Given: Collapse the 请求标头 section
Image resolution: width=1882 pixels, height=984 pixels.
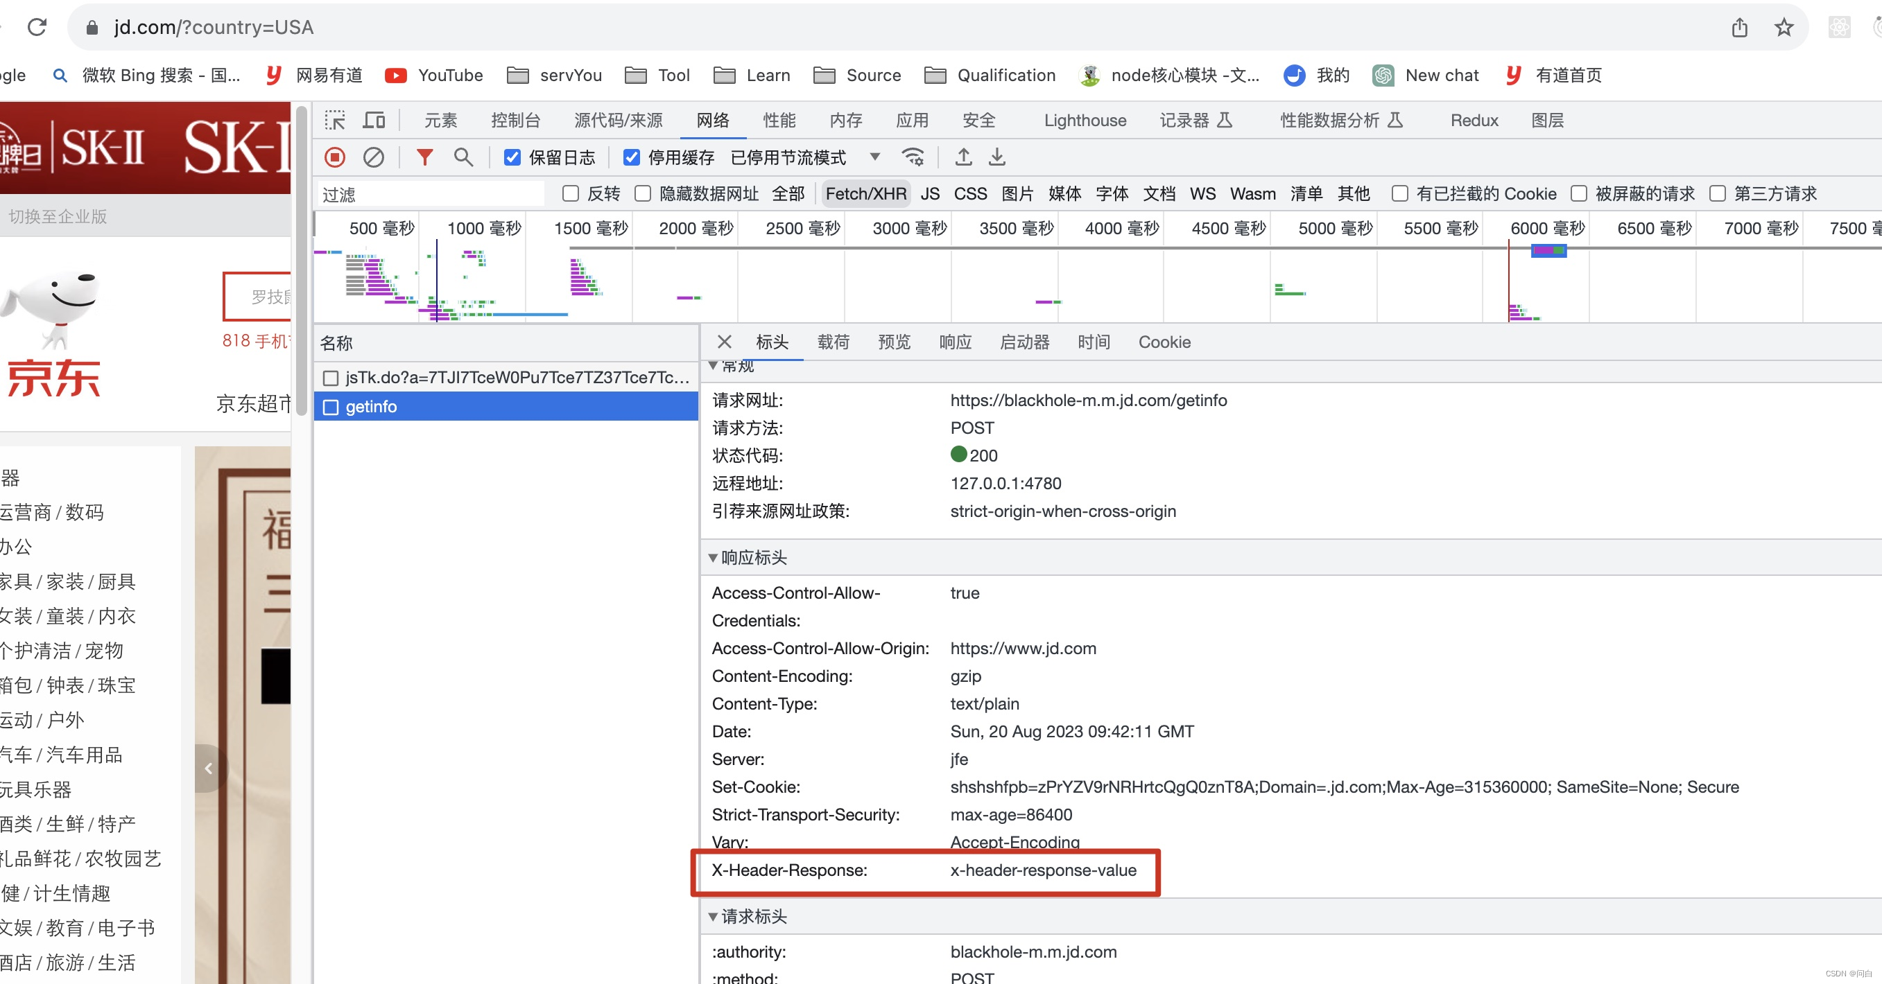Looking at the screenshot, I should (x=713, y=917).
